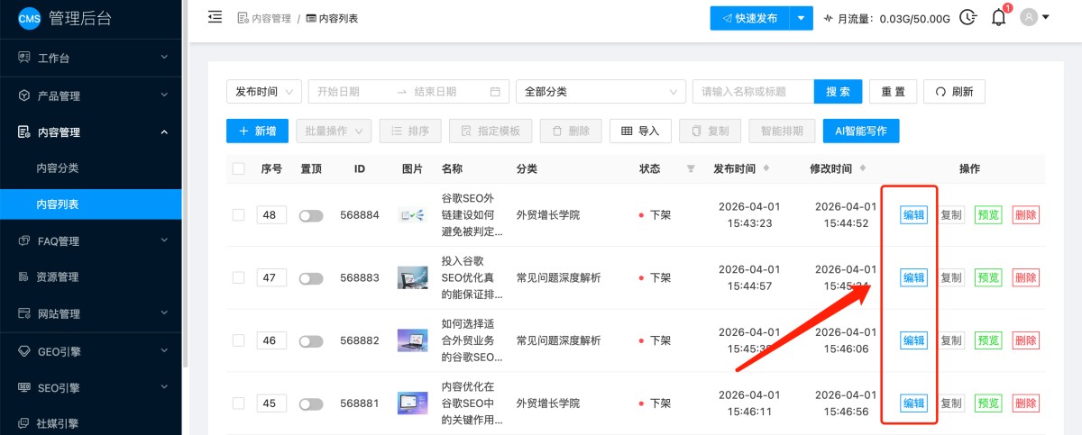Toggle the select-all header checkbox
The image size is (1082, 435).
(238, 168)
